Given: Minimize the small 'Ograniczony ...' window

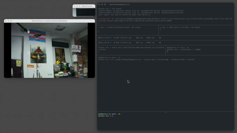Looking at the screenshot, I should click(77, 6).
